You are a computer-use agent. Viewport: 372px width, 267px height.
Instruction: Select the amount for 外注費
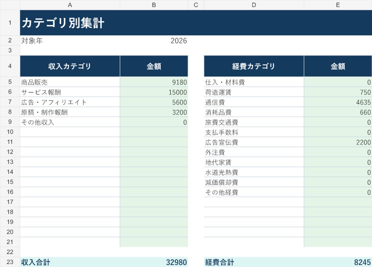pos(338,152)
